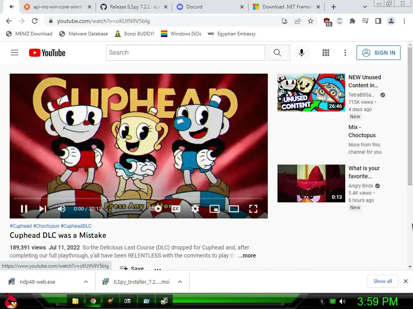The height and width of the screenshot is (309, 413).
Task: Open the uBlock extension with badge 11
Action: pos(327,22)
